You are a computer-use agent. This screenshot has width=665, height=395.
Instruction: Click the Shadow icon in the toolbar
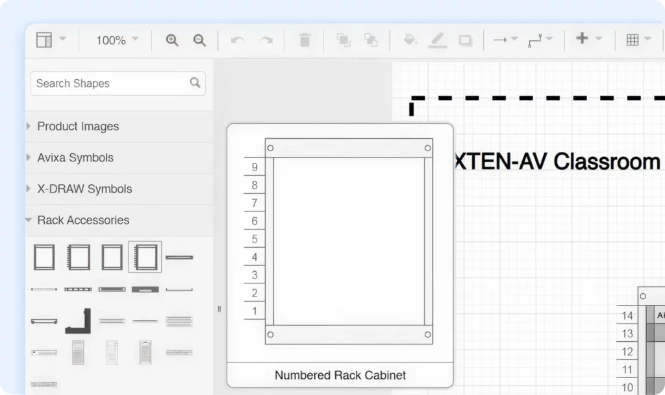[x=465, y=40]
